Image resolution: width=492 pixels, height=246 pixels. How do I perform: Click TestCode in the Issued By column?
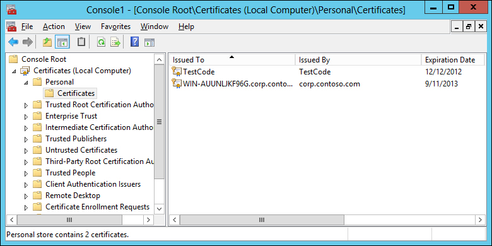click(x=315, y=72)
